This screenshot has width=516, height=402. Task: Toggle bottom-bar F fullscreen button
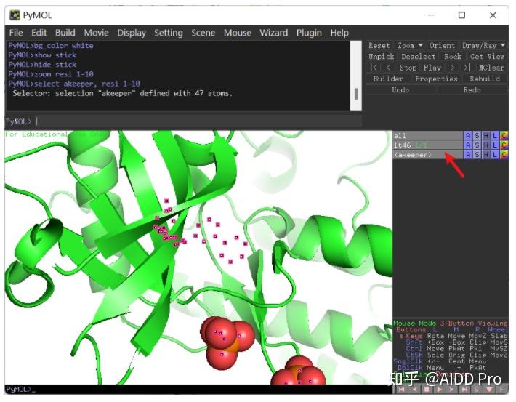502,390
